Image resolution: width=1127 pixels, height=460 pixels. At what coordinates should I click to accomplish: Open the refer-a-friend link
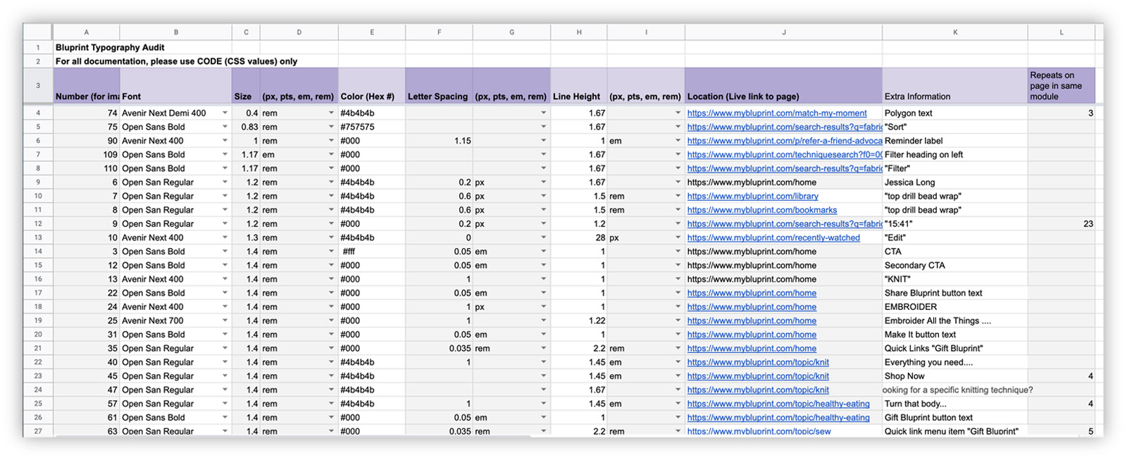(x=785, y=141)
